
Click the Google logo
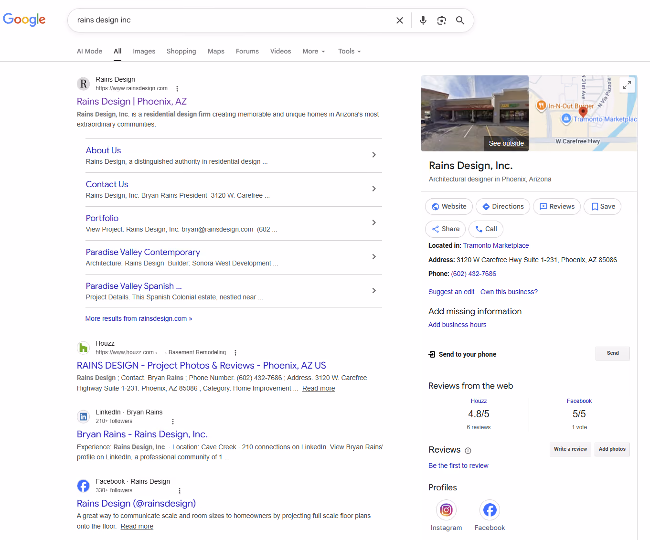click(x=24, y=20)
